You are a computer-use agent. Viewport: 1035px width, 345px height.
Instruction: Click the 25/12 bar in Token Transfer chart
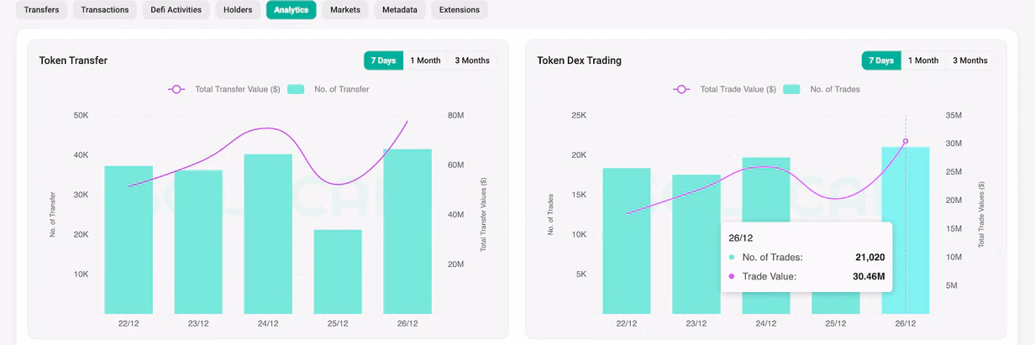(x=338, y=271)
